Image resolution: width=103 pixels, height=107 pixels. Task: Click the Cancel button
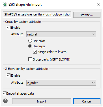pos(87,101)
